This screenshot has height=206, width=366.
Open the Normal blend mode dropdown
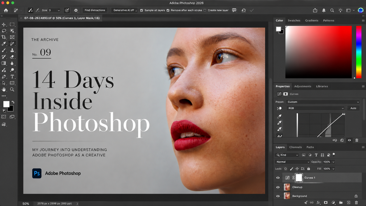coord(292,162)
